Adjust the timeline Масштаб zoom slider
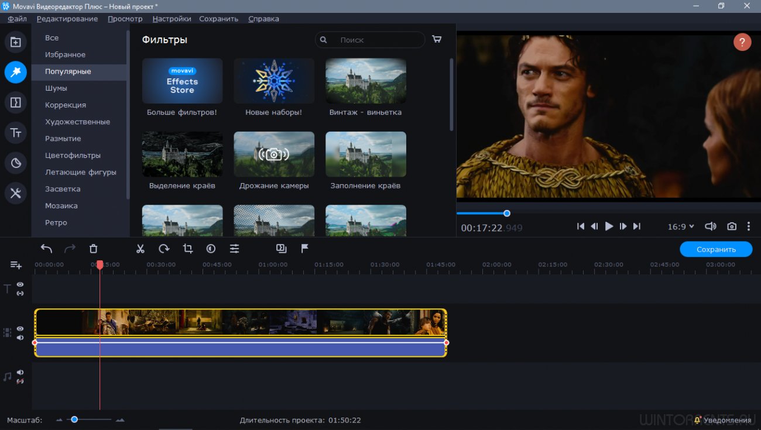This screenshot has width=761, height=430. pyautogui.click(x=90, y=419)
